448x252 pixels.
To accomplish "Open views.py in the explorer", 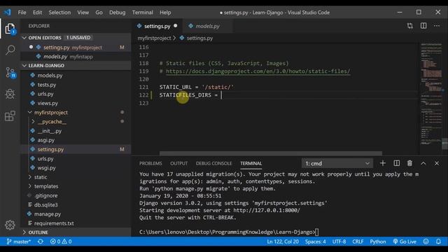I will point(48,103).
